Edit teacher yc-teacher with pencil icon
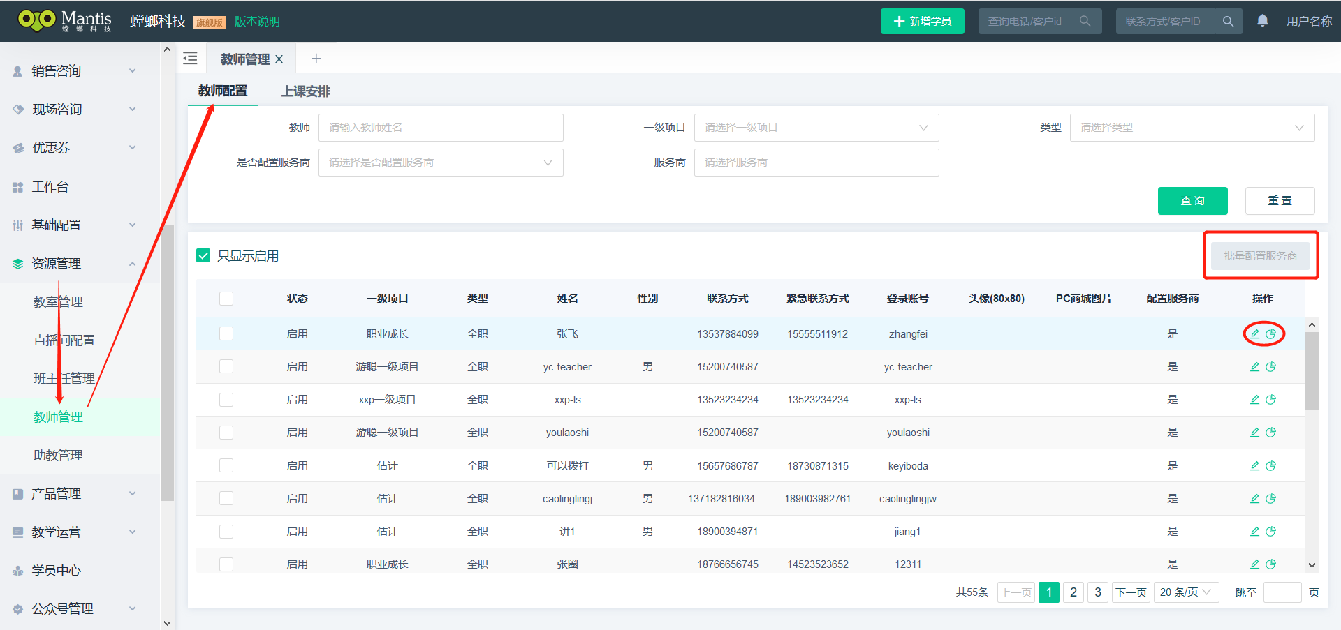 click(x=1254, y=367)
